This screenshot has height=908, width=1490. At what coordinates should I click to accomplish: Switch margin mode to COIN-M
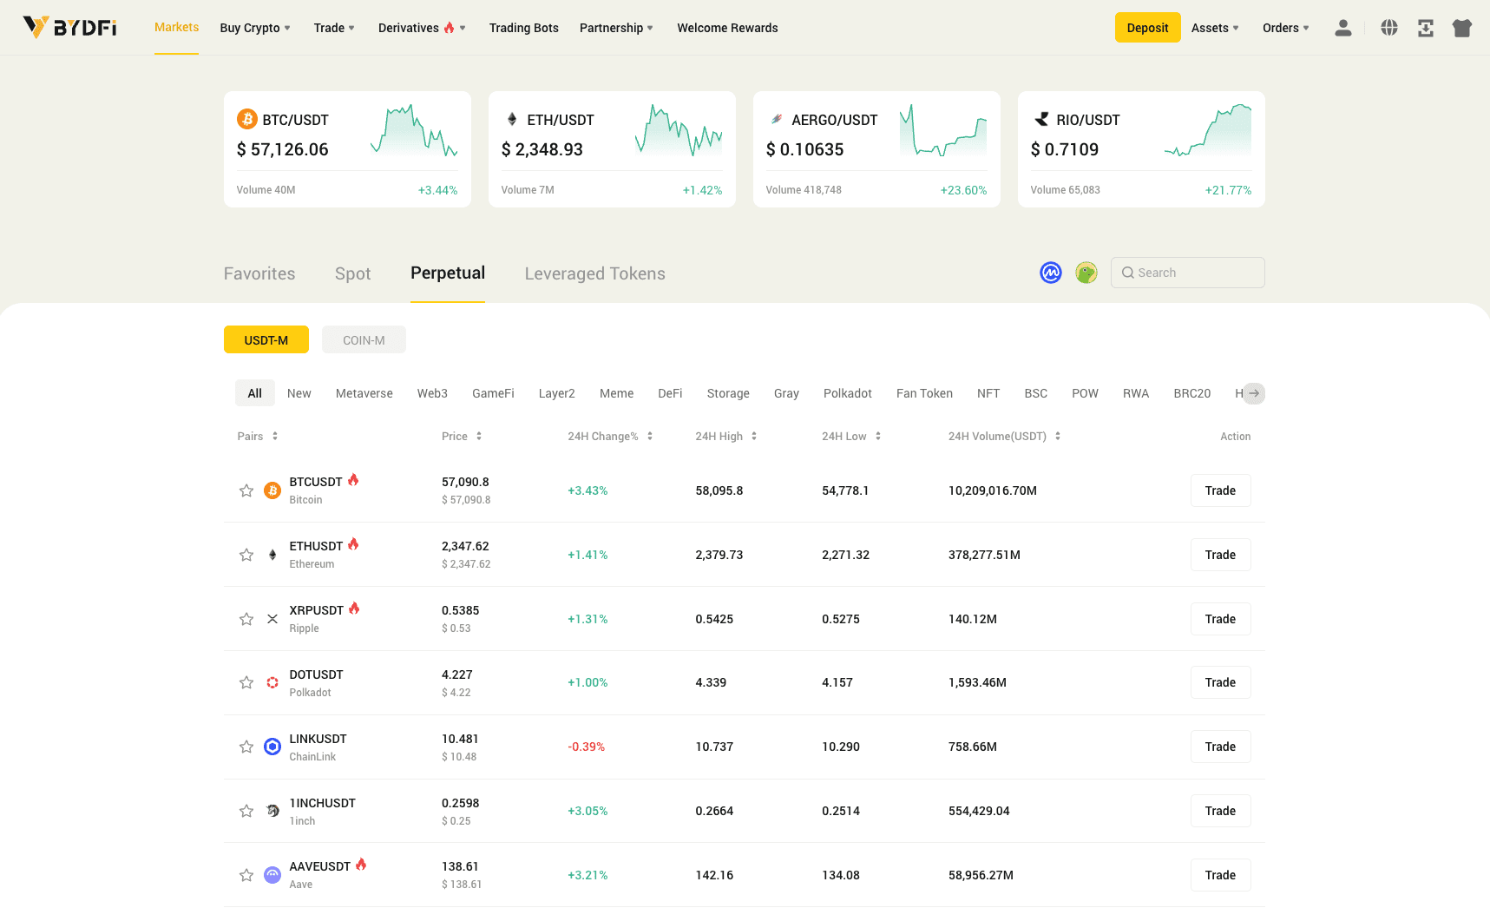point(364,339)
